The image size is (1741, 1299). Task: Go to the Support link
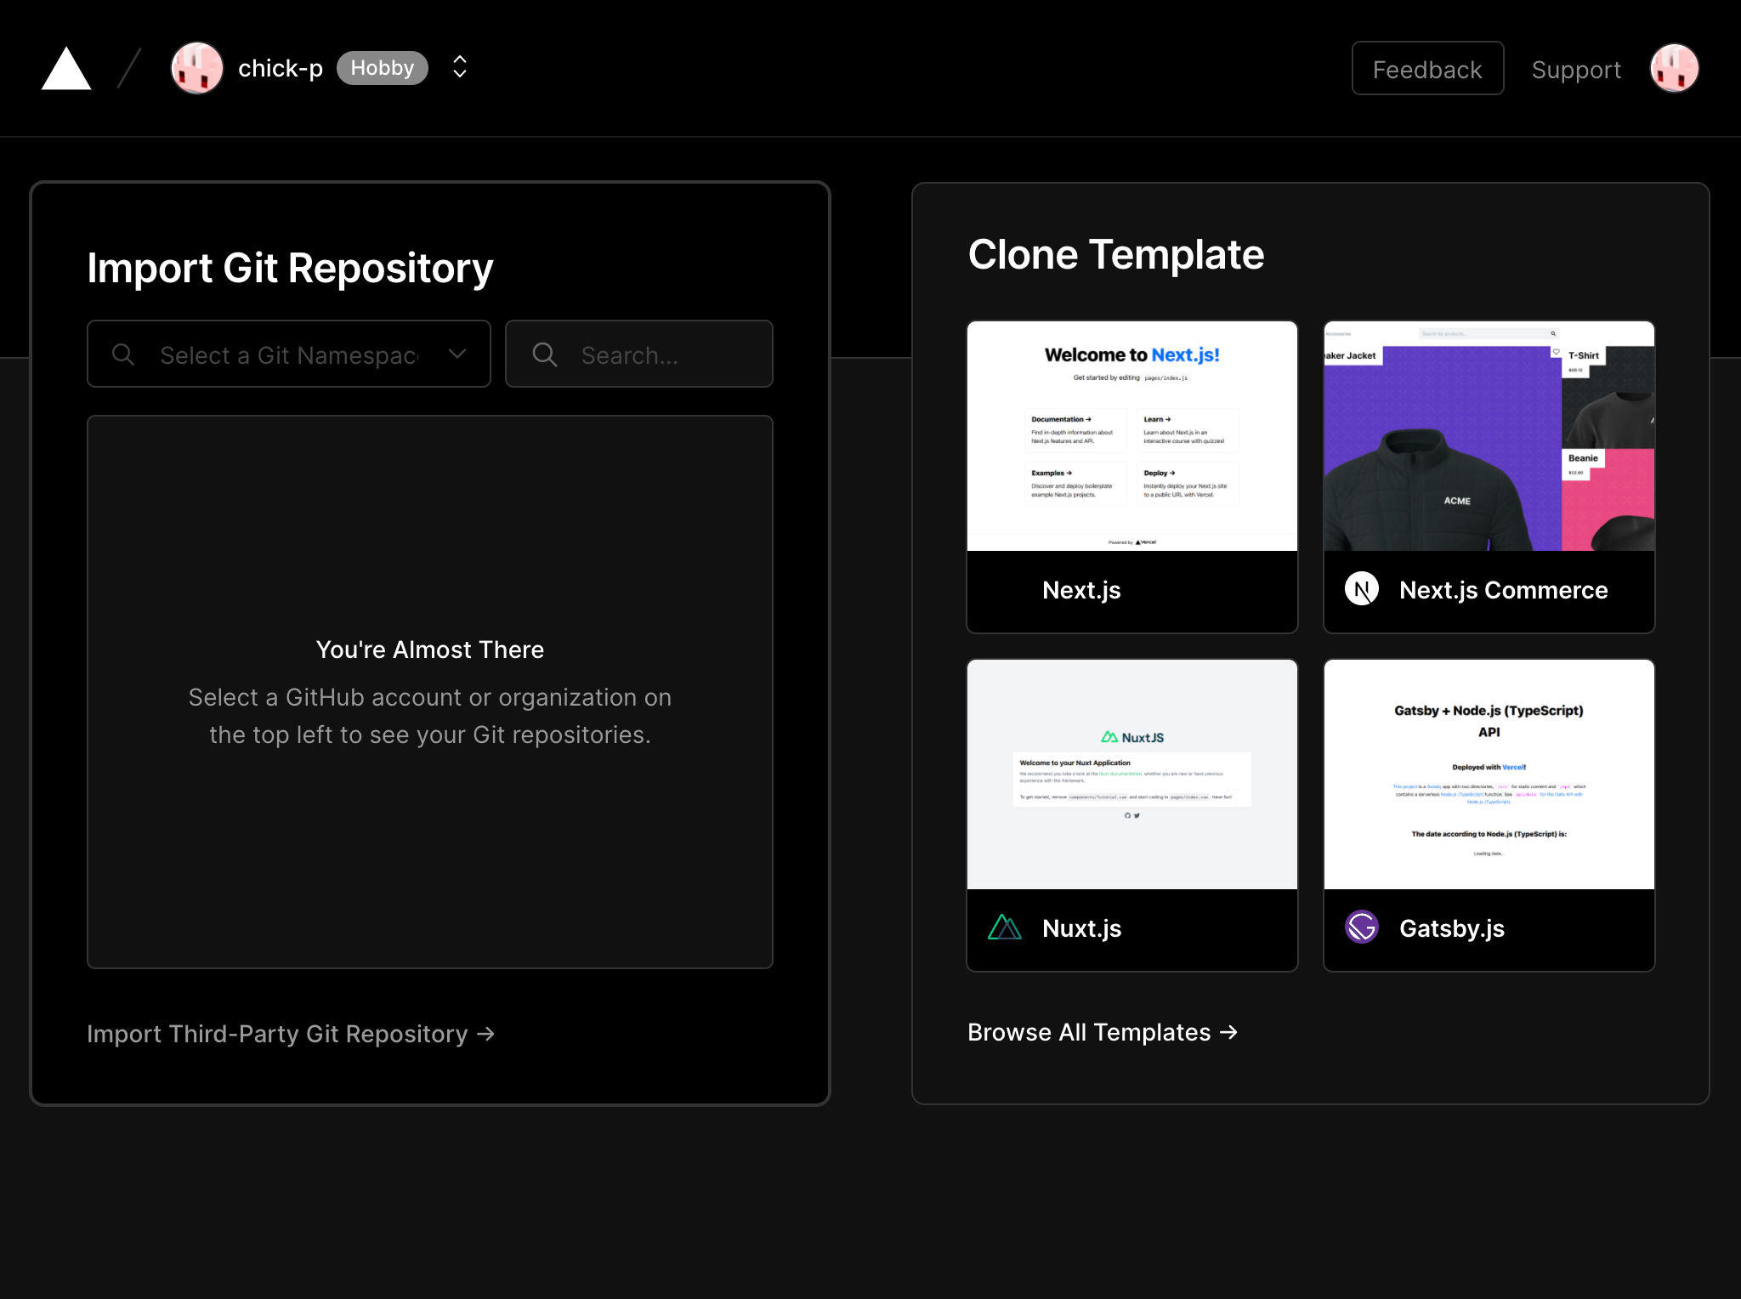1576,70
